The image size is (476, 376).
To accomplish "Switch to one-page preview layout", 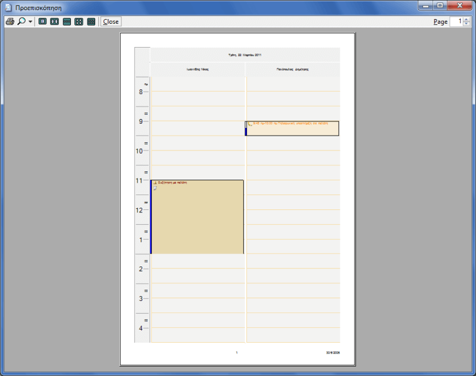I will [x=42, y=21].
